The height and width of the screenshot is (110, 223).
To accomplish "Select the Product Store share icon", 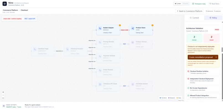I will (133, 28).
